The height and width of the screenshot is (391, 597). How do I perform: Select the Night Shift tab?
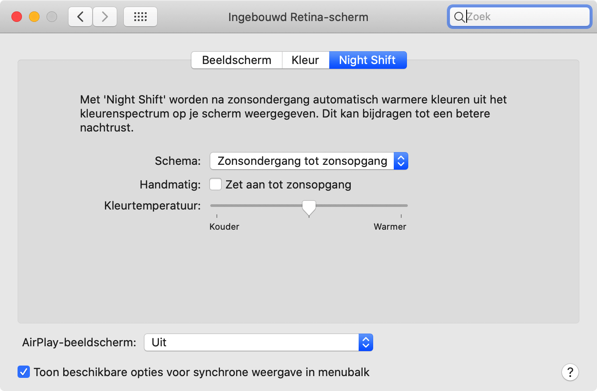coord(367,60)
